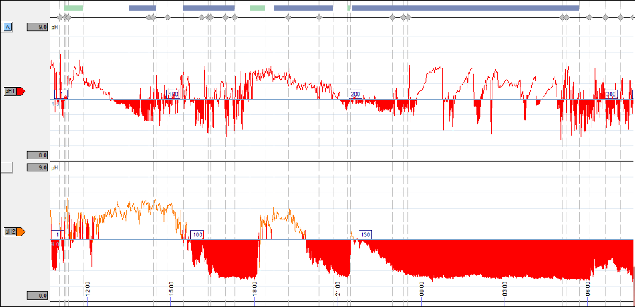The height and width of the screenshot is (307, 636).
Task: Click the blank button above pH2 scale
Action: point(8,168)
